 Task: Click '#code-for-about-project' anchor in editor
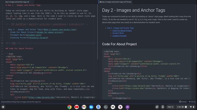[x=50, y=32]
